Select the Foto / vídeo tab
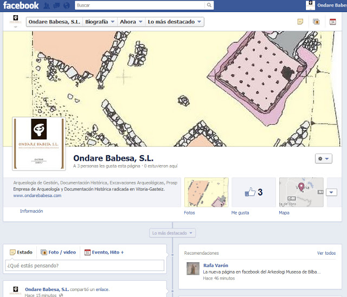Viewport: 347px width, 297px height. (59, 252)
